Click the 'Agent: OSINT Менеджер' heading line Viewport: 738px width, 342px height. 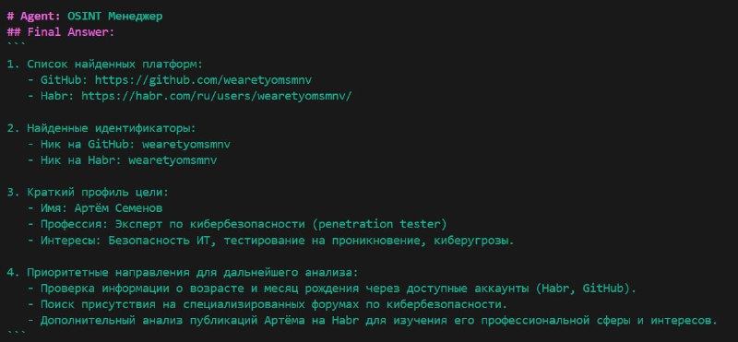click(x=85, y=16)
